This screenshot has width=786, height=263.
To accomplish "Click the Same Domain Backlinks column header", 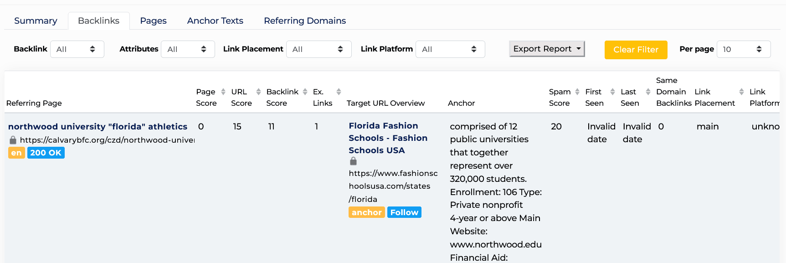I will (674, 92).
